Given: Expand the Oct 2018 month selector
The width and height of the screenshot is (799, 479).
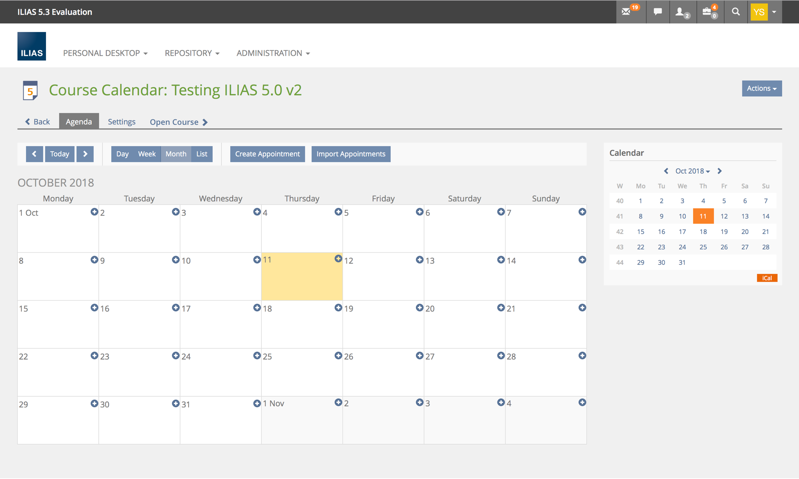Looking at the screenshot, I should (x=692, y=171).
